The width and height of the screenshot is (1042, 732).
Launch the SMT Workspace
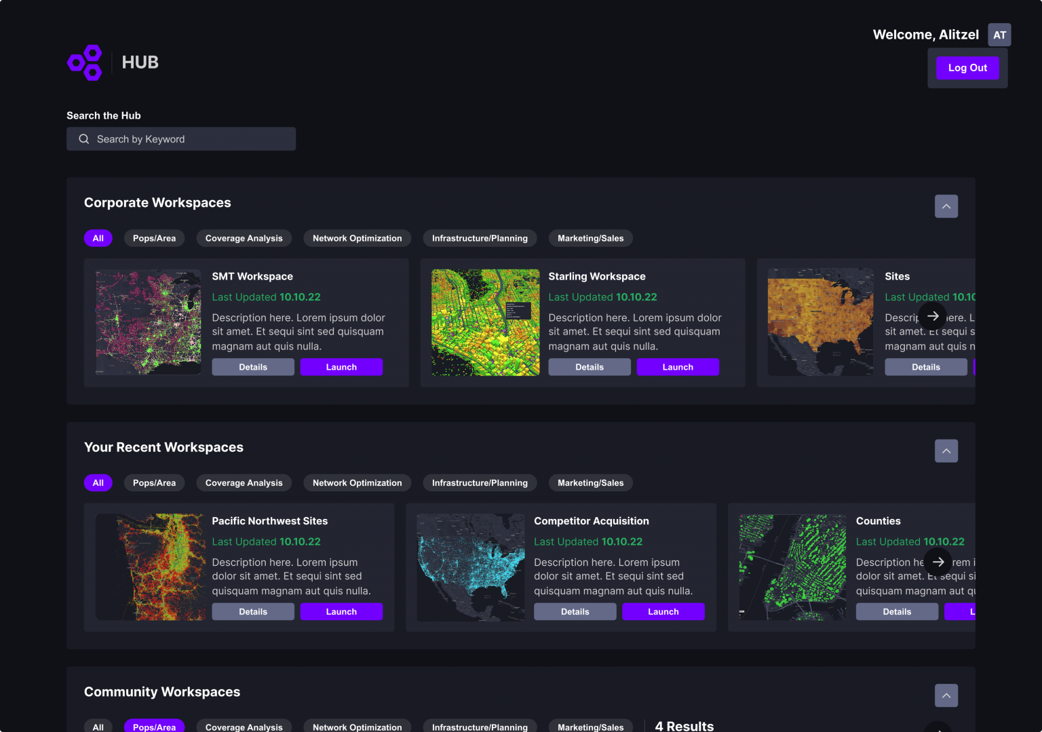[x=341, y=367]
